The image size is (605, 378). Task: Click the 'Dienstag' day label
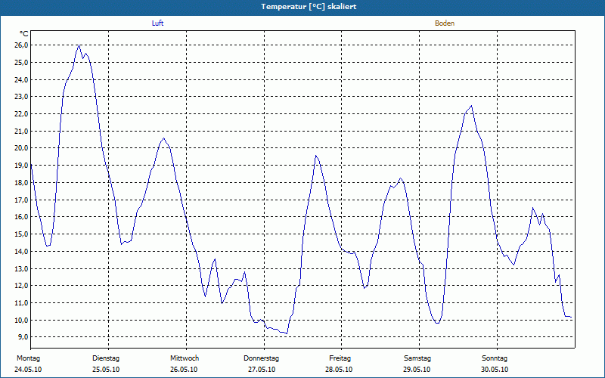tap(106, 358)
